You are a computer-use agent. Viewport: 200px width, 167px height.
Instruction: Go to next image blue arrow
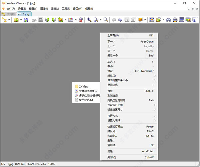click(120, 20)
